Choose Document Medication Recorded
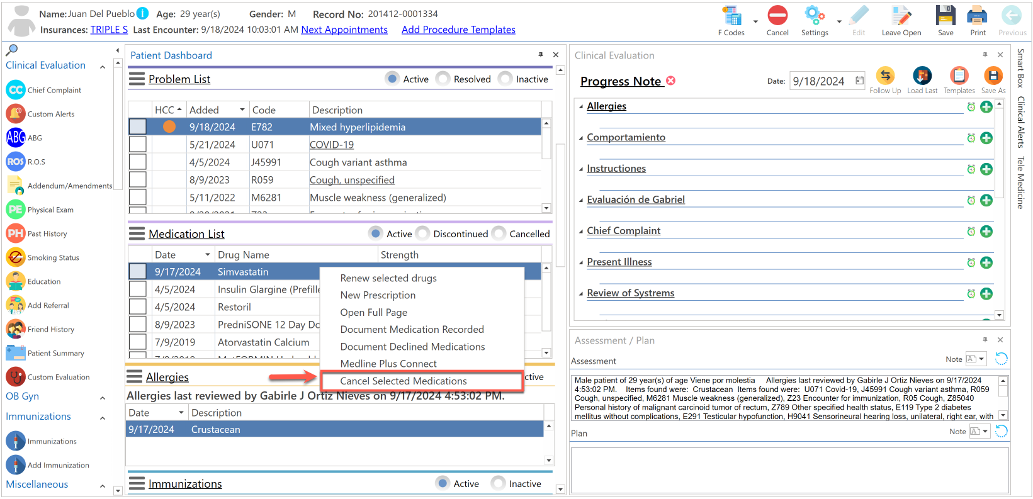Viewport: 1033px width, 499px height. [x=412, y=329]
